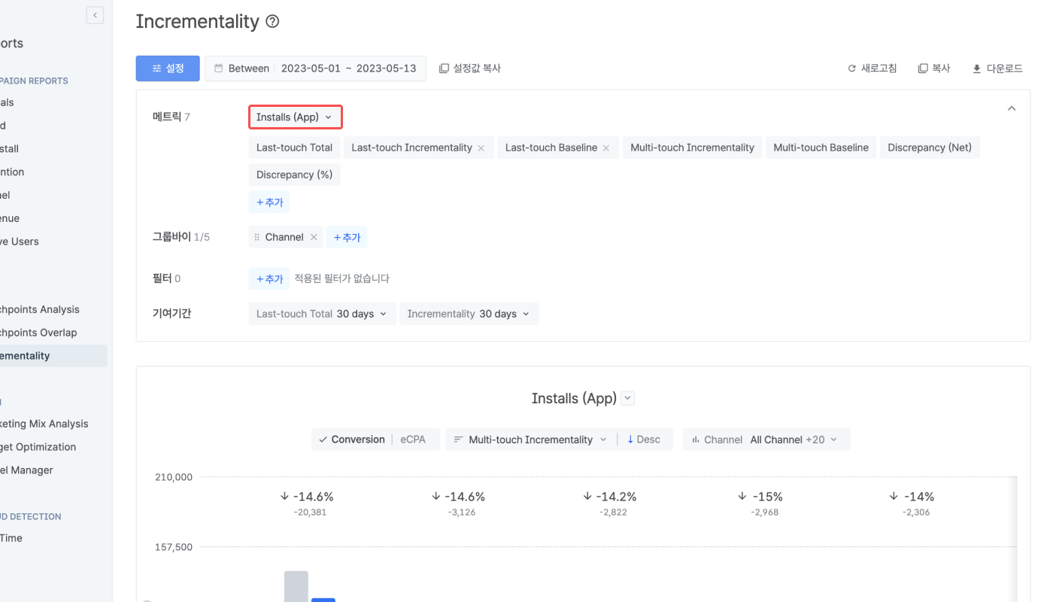Click the blue 설정 settings button
This screenshot has width=1053, height=602.
click(168, 68)
